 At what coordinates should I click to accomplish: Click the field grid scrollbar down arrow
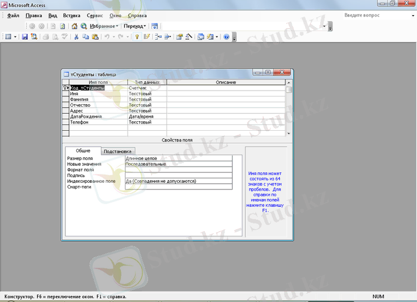coord(290,134)
